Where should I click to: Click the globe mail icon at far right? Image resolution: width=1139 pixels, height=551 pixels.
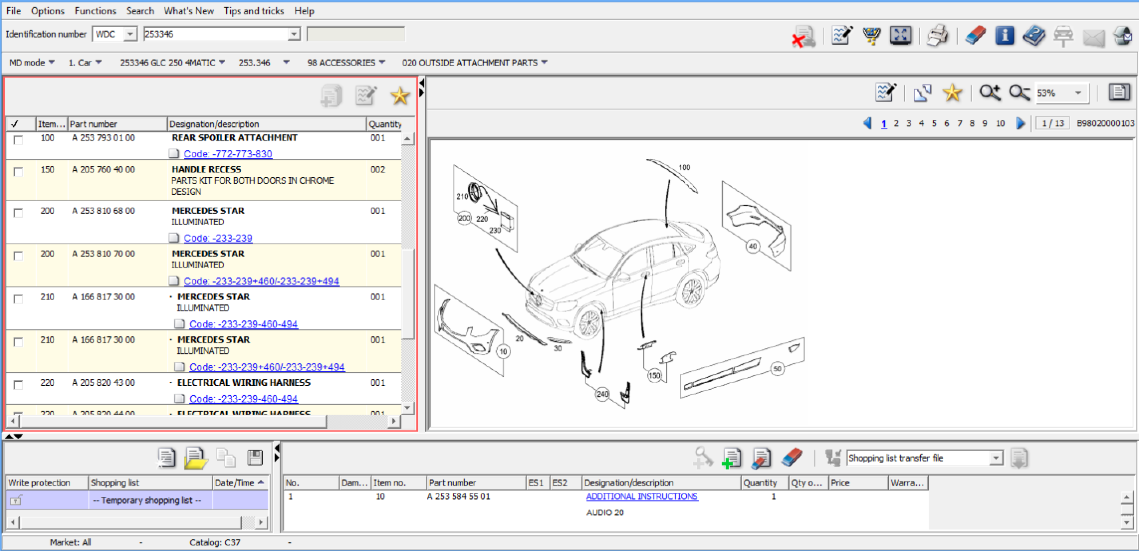pyautogui.click(x=1123, y=36)
